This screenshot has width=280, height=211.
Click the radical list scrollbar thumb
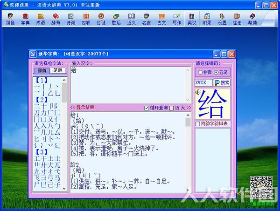coord(64,93)
